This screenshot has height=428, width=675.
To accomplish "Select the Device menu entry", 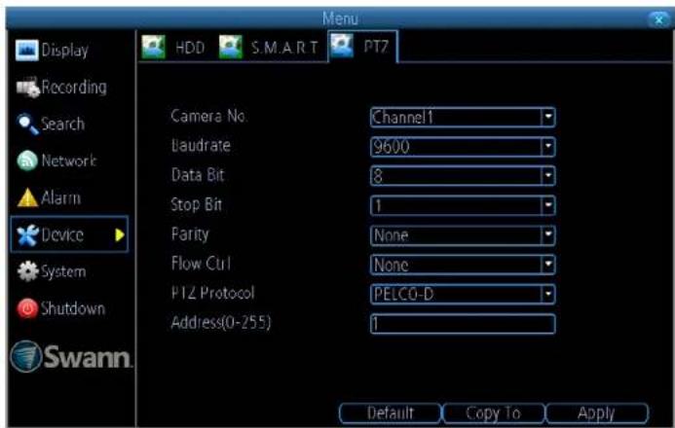I will 69,234.
